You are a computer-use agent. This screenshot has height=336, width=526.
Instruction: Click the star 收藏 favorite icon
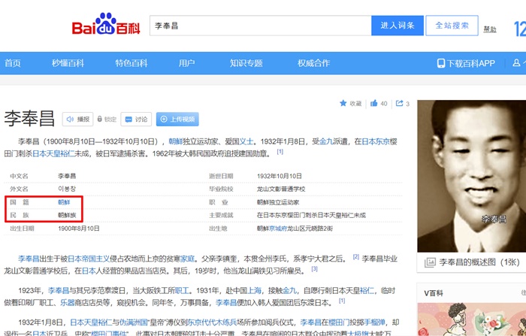tap(343, 103)
